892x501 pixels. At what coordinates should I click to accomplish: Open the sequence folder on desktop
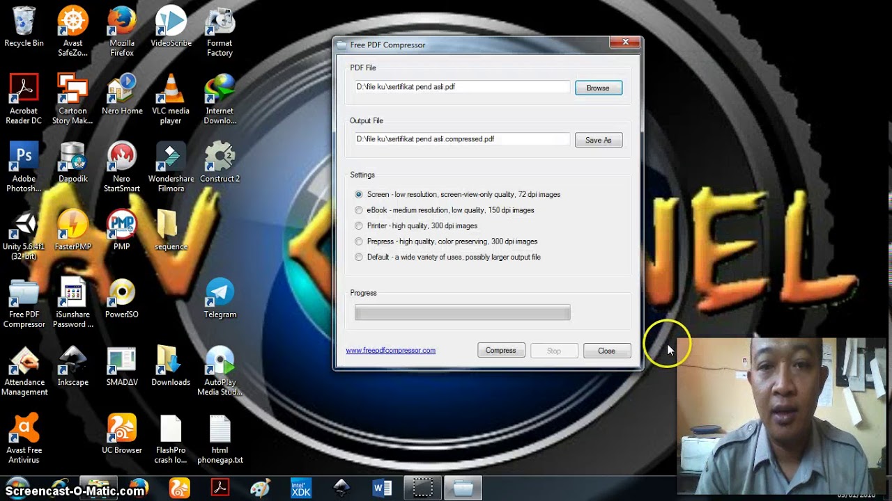point(171,231)
